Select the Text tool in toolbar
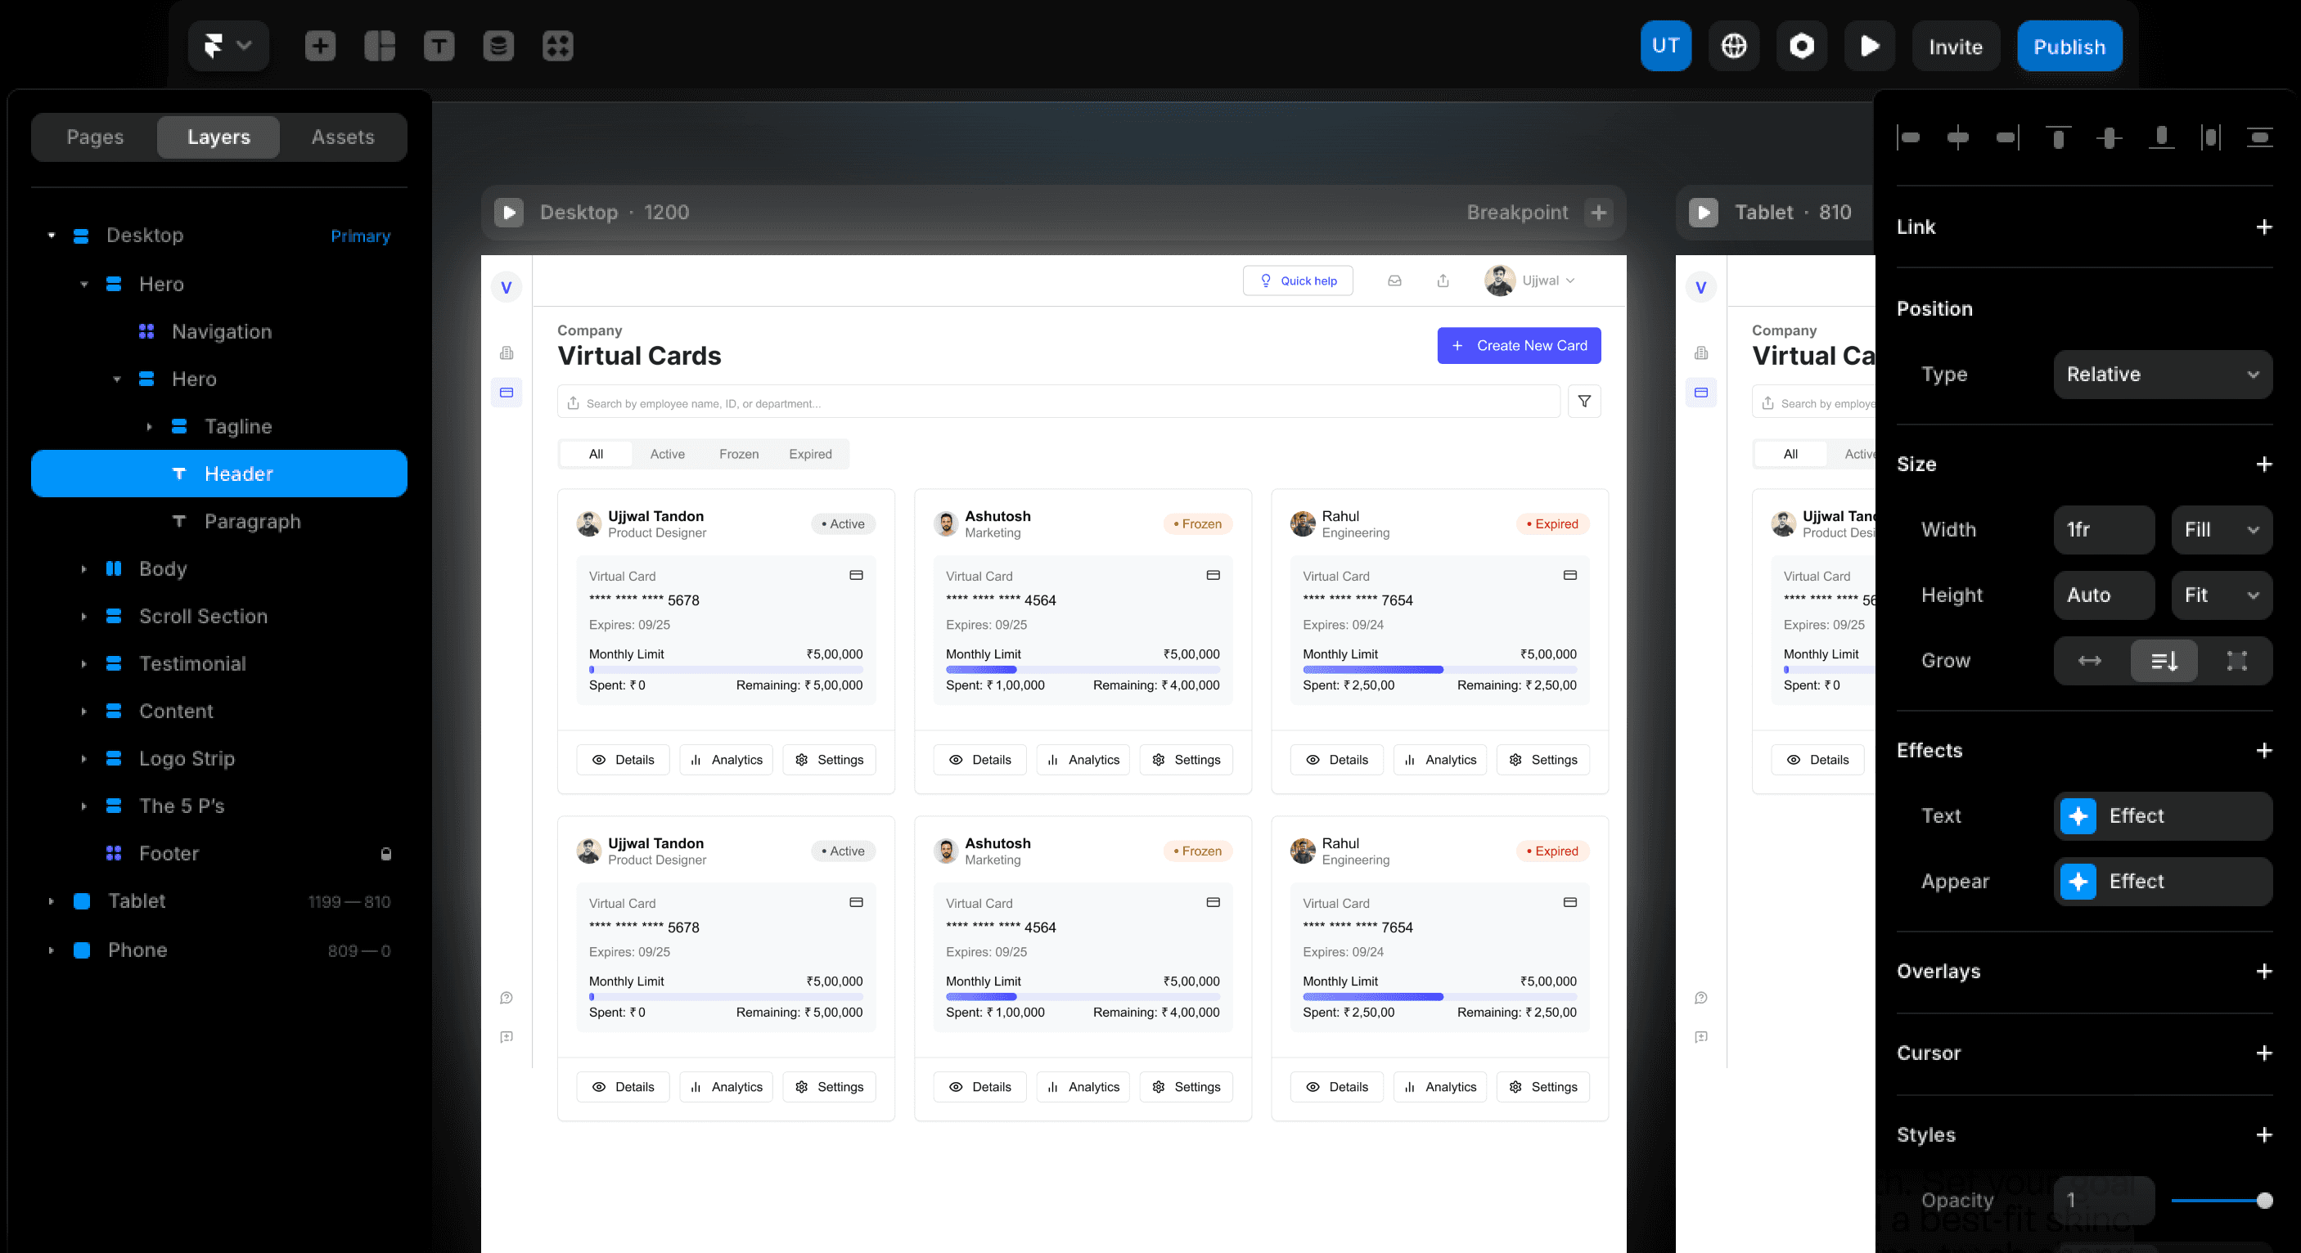The width and height of the screenshot is (2301, 1253). point(439,46)
